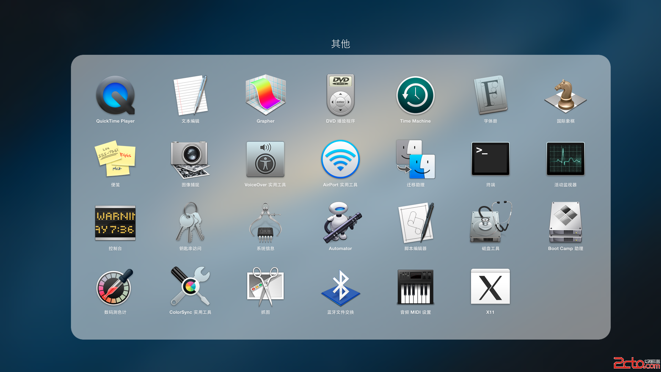
Task: Open Digital Color Meter (数码测色计)
Action: (x=115, y=287)
